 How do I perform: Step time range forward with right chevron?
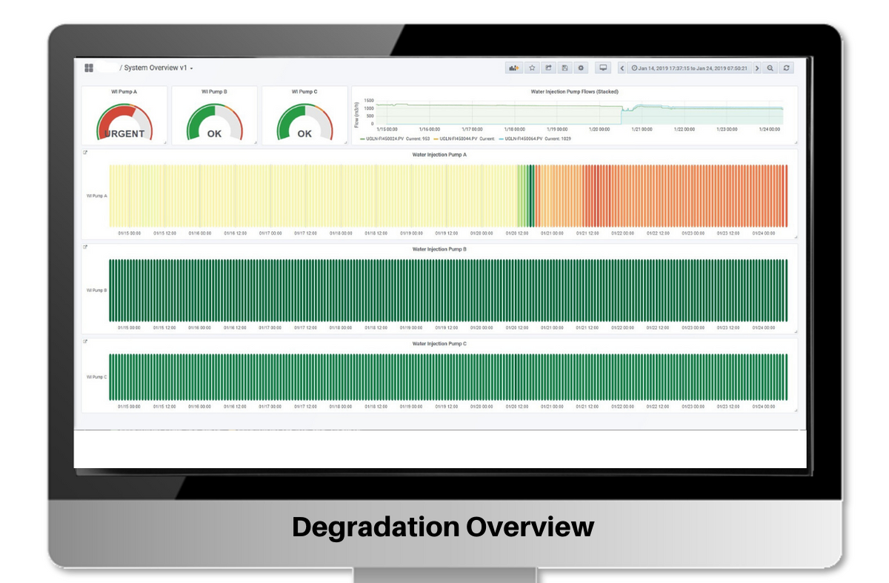point(757,67)
